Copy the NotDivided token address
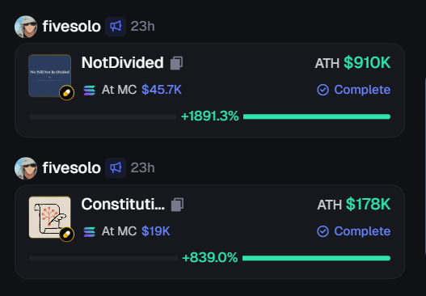Image resolution: width=426 pixels, height=296 pixels. tap(176, 63)
